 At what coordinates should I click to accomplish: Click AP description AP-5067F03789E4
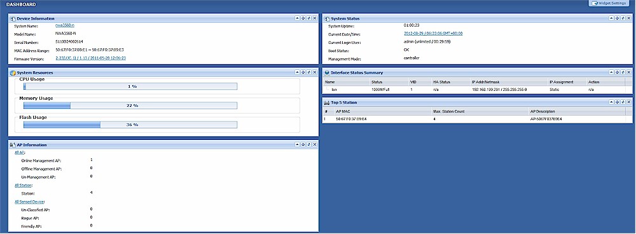click(x=546, y=120)
